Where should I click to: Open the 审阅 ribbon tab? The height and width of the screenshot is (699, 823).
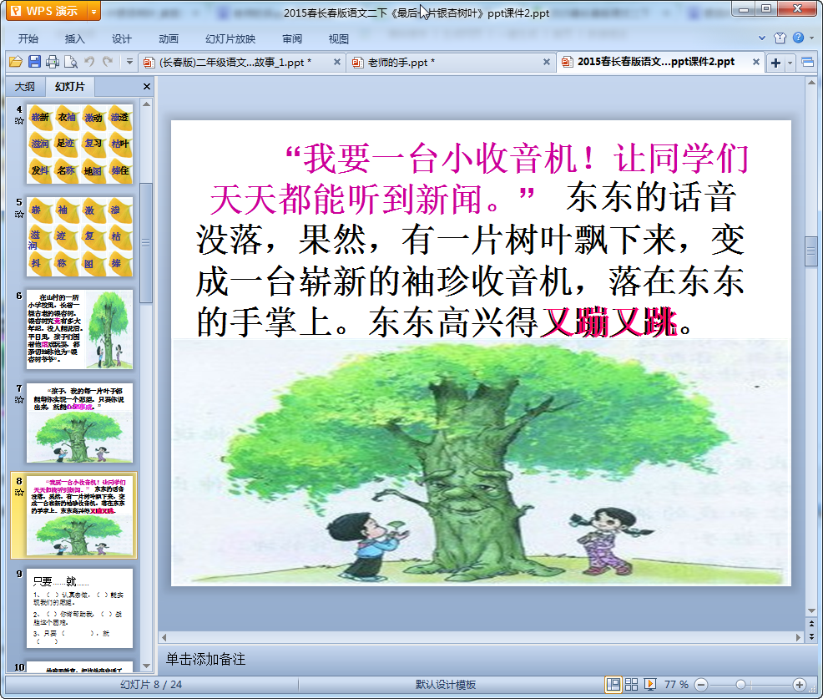(x=292, y=39)
